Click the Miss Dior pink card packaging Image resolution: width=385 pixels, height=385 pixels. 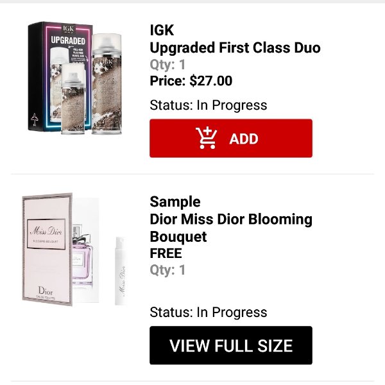47,249
